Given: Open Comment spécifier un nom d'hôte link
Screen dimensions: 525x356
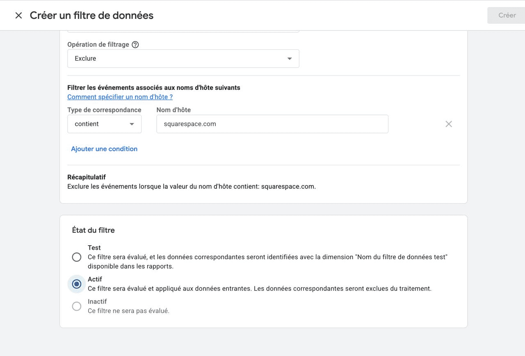Looking at the screenshot, I should tap(120, 97).
